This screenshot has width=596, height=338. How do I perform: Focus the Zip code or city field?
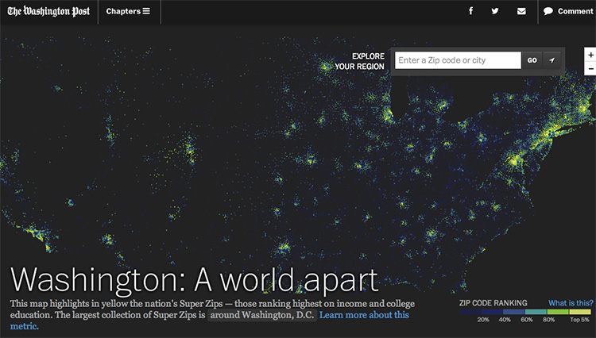pyautogui.click(x=458, y=60)
